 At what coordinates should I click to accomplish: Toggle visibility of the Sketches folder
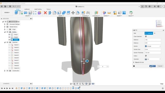tap(7, 42)
